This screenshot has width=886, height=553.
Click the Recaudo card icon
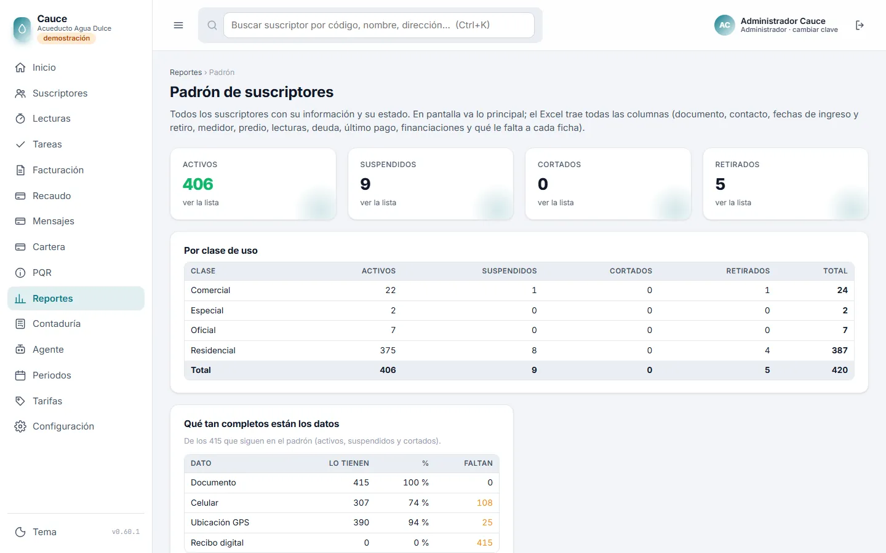(x=20, y=196)
